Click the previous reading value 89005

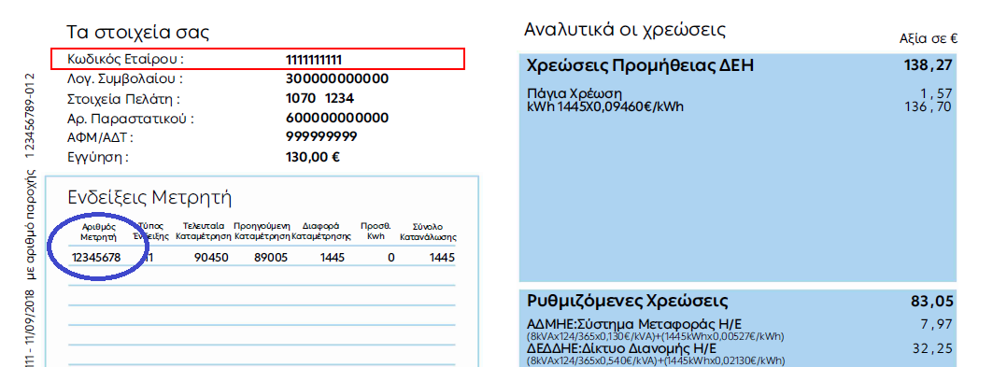point(271,258)
